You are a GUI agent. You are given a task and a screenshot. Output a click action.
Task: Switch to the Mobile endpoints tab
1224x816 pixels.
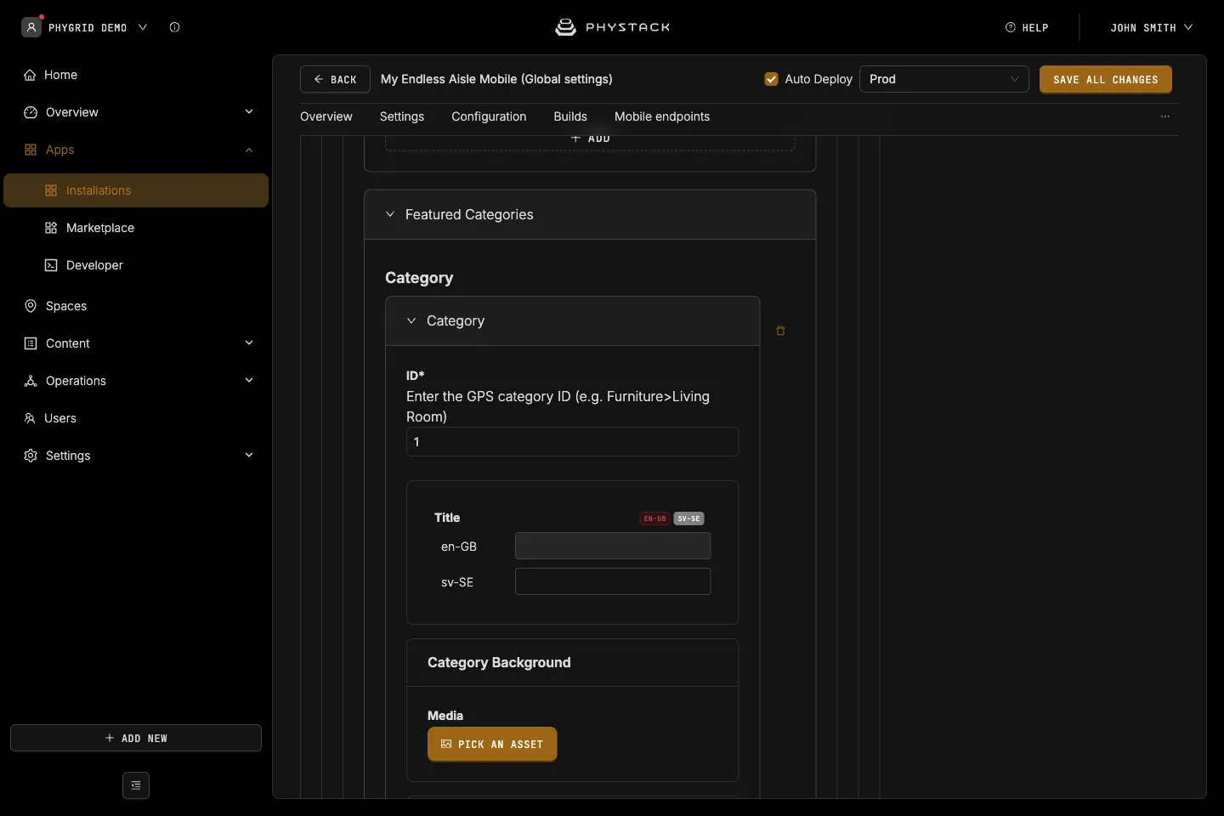coord(662,116)
